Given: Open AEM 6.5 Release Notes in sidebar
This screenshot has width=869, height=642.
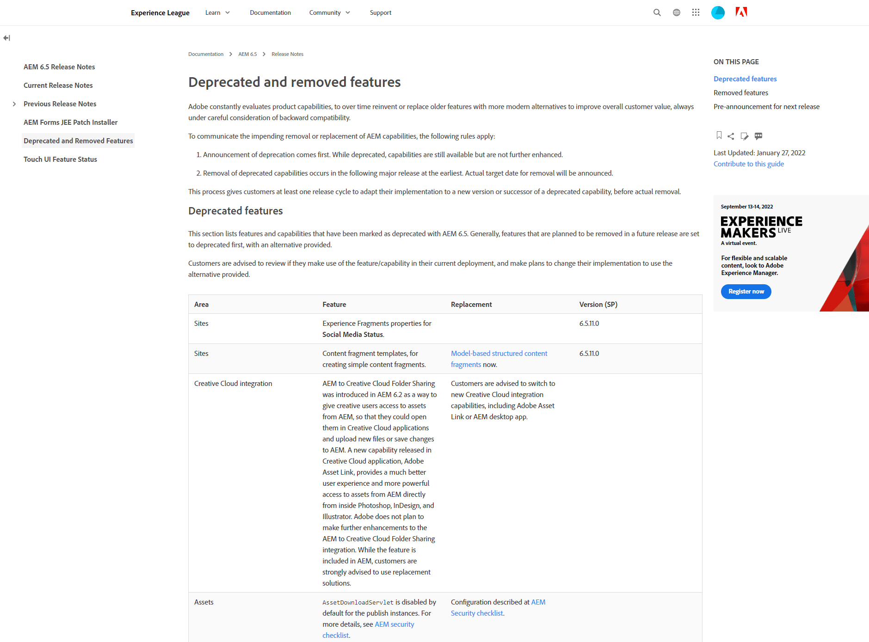Looking at the screenshot, I should [x=59, y=67].
